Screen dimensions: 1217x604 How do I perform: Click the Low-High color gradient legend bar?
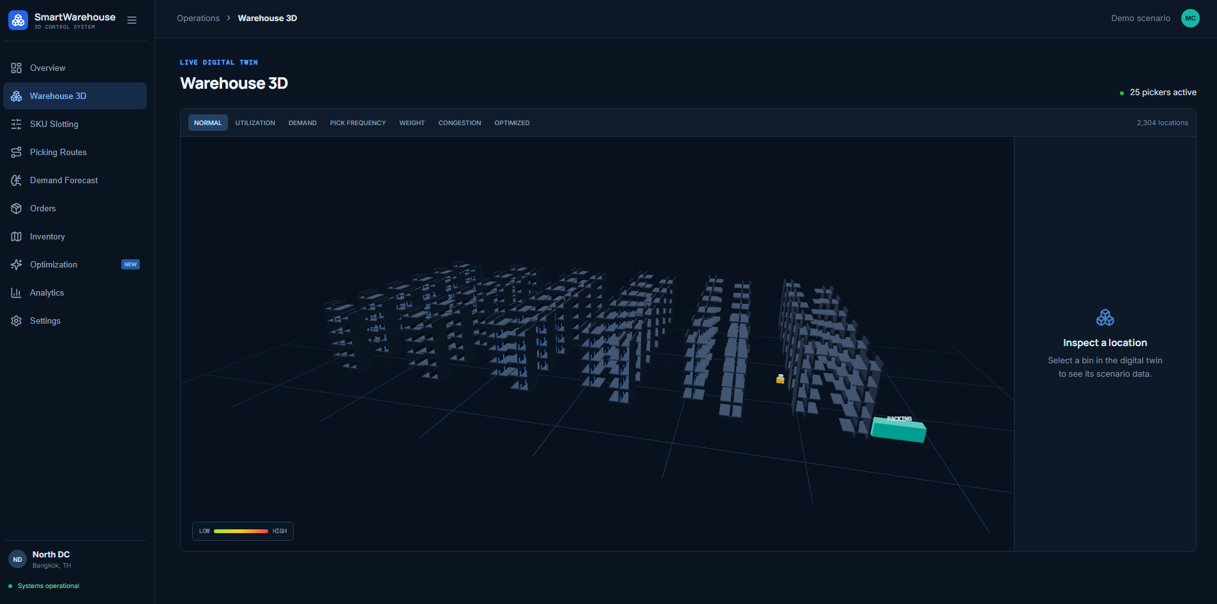(241, 531)
